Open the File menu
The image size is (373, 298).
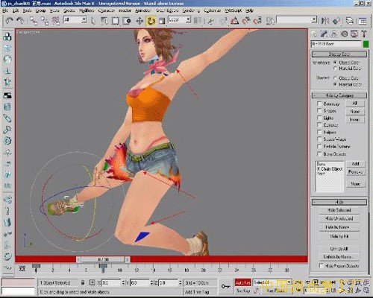tap(5, 10)
